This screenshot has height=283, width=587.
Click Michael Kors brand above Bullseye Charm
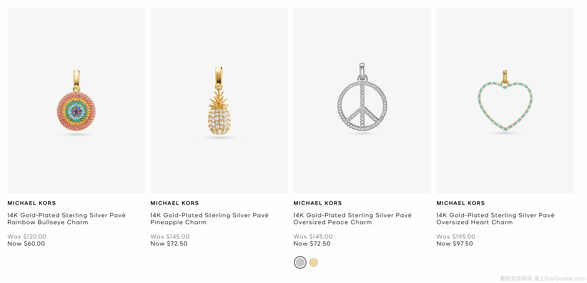(x=32, y=203)
